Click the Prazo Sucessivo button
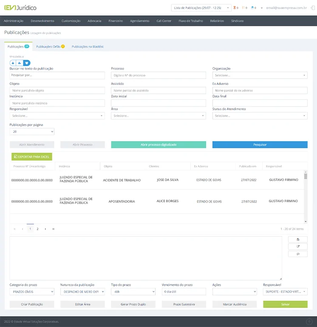Viewport: 317px width, 327px height. coord(184,304)
